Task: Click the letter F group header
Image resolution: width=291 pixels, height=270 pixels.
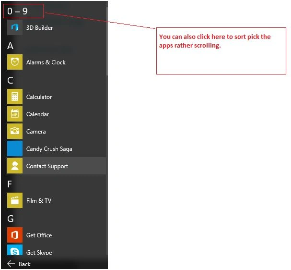Action: pyautogui.click(x=10, y=184)
